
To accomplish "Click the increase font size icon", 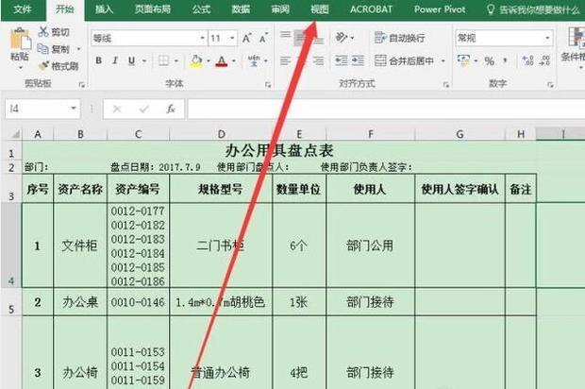I will point(247,38).
